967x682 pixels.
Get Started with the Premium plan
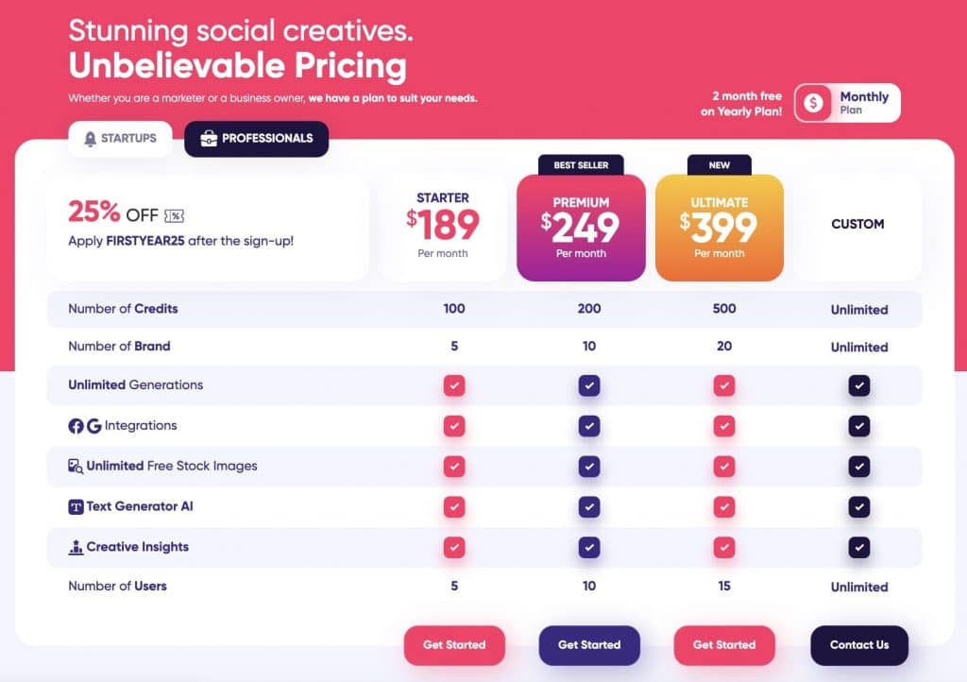589,645
